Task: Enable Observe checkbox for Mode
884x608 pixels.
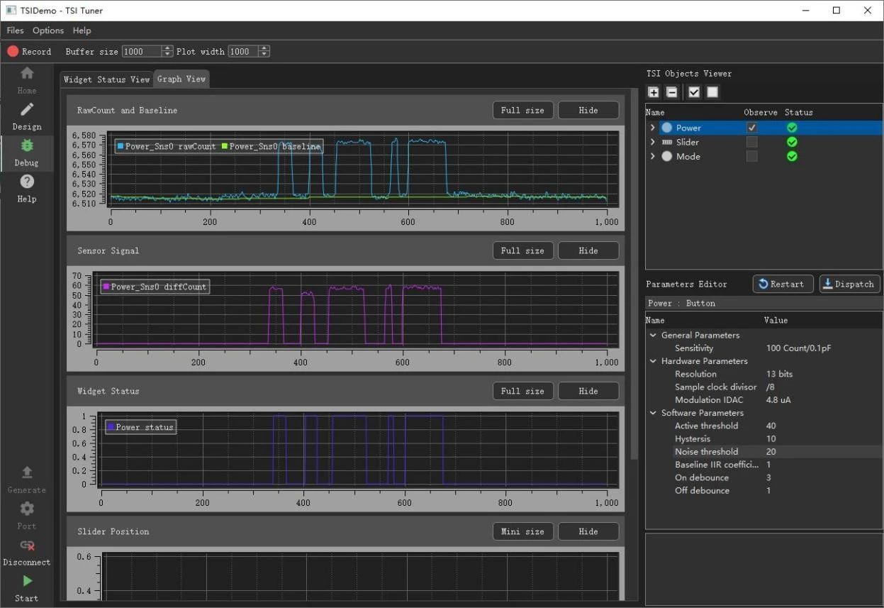Action: pyautogui.click(x=751, y=156)
